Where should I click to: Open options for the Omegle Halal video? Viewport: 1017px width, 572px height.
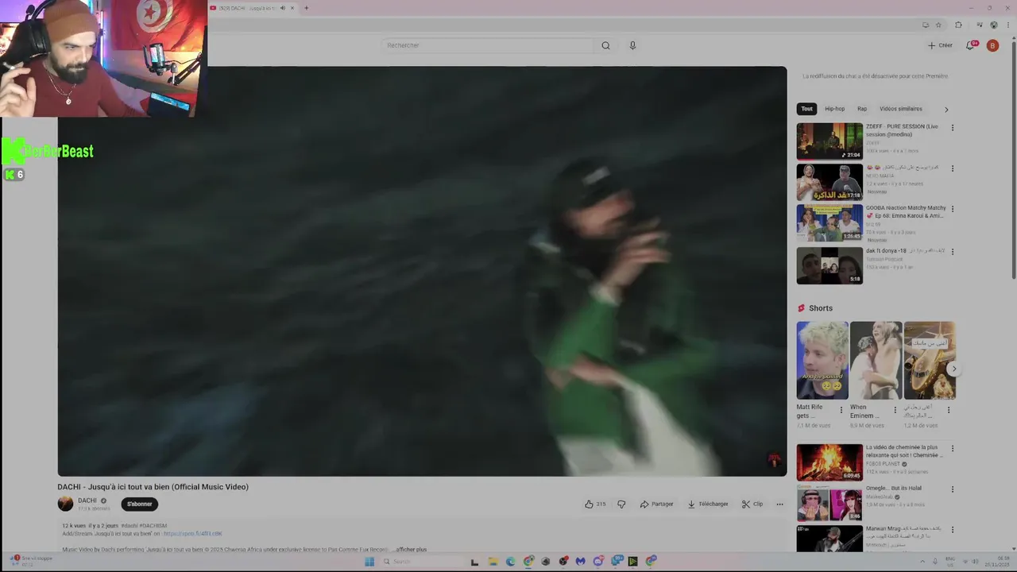click(953, 489)
